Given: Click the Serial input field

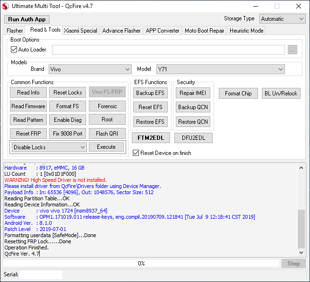Looking at the screenshot, I should click(41, 274).
